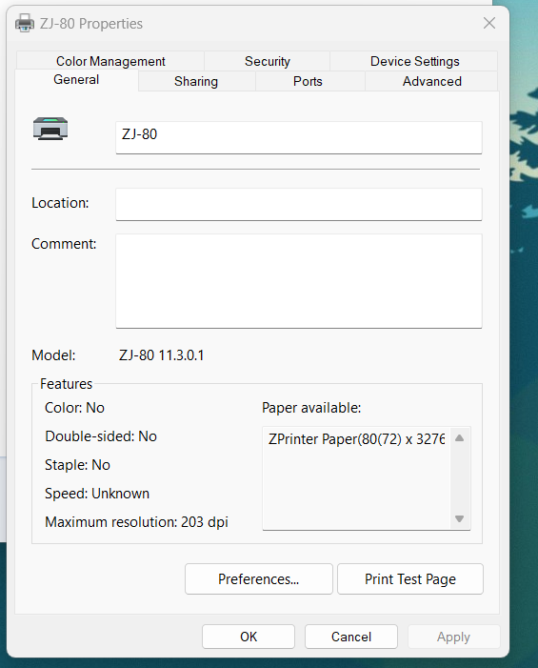The width and height of the screenshot is (538, 668).
Task: Click the printer name field containing ZJ-80
Action: coord(299,137)
